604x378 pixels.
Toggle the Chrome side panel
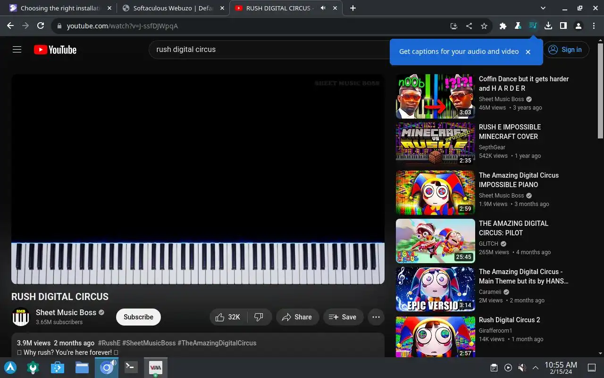click(563, 26)
